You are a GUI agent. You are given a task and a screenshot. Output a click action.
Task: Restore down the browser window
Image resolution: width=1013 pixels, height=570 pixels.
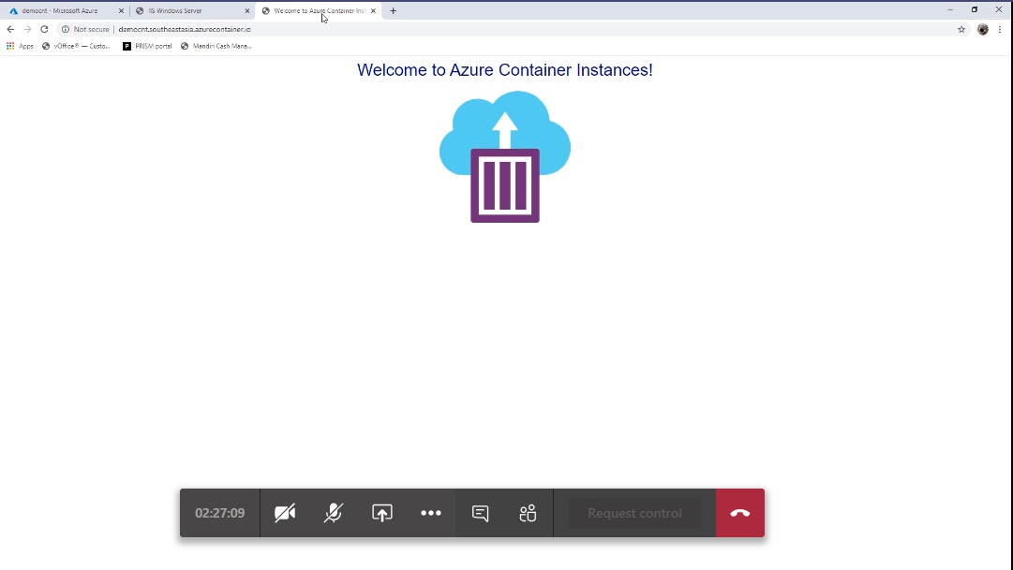(x=975, y=9)
